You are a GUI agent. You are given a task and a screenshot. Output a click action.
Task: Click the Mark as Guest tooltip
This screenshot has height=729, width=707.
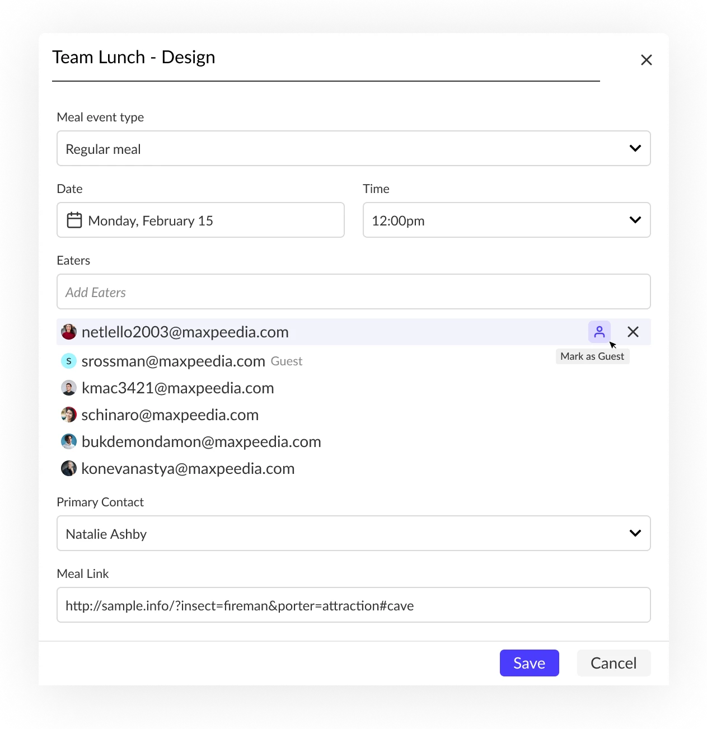click(592, 356)
